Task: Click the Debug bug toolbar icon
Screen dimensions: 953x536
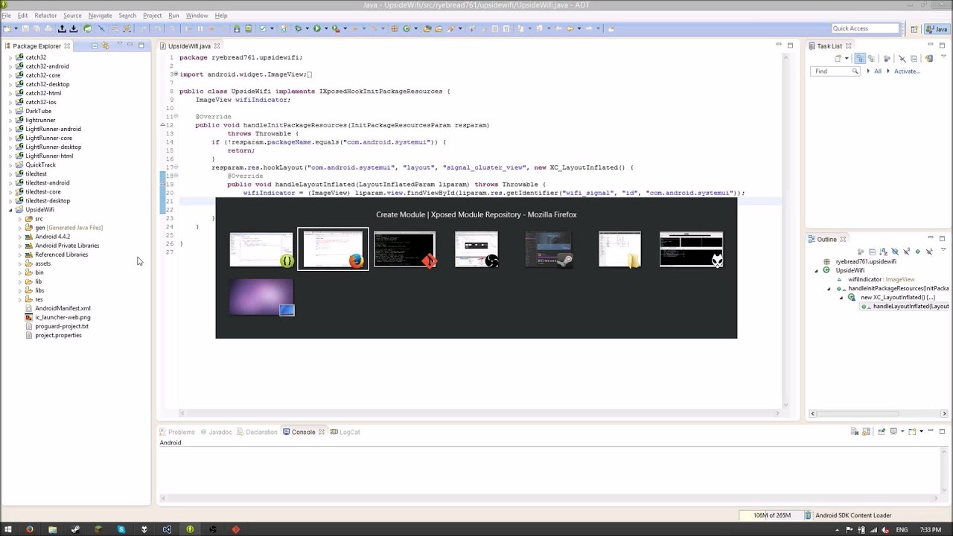Action: tap(298, 29)
